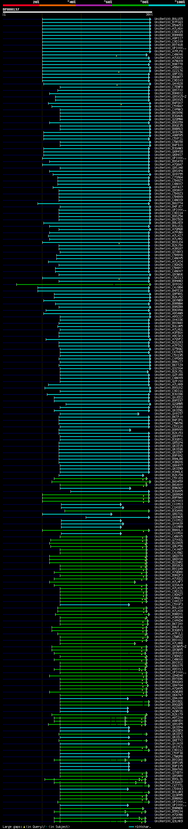The width and height of the screenshot is (188, 829).
Task: Click UniRef100_Q09I57 label
Action: 168,413
